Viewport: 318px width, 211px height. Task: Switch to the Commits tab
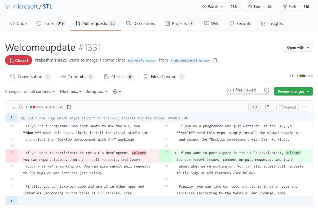click(x=77, y=77)
